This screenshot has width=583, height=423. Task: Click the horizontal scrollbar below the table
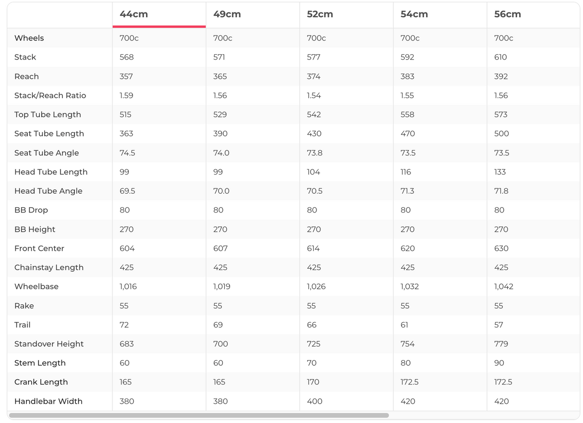pos(199,415)
